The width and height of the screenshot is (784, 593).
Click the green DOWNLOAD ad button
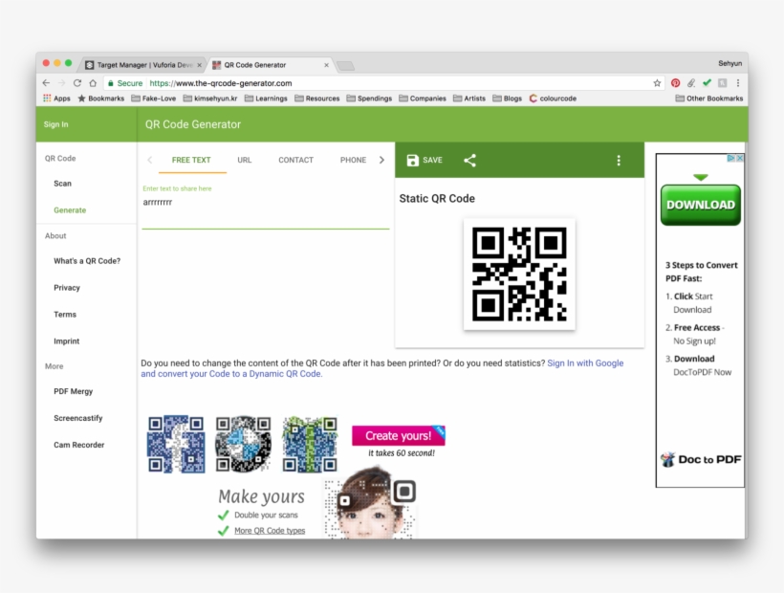pos(701,205)
